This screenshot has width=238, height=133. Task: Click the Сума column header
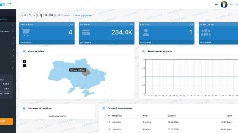pos(229,116)
